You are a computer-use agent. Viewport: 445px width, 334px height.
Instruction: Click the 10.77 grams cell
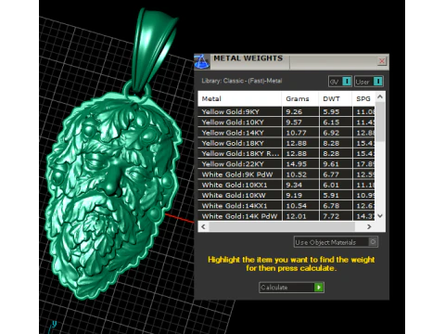tap(300, 133)
